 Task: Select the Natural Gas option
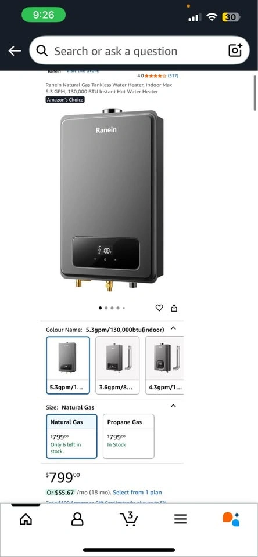tap(71, 436)
